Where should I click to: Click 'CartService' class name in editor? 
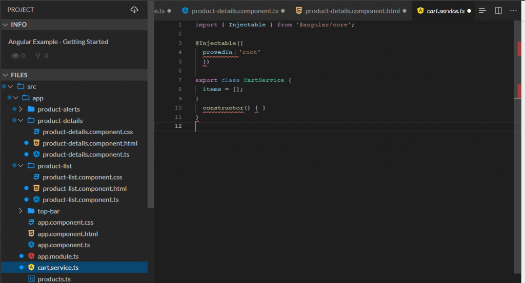click(264, 80)
